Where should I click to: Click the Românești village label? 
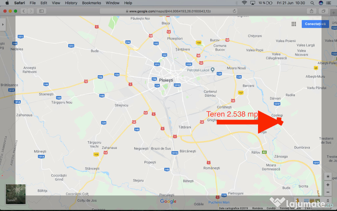coord(212,168)
